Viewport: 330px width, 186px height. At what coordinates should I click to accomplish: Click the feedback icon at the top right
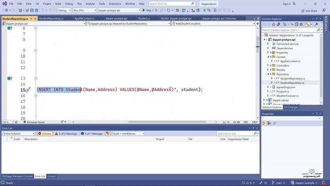[324, 10]
